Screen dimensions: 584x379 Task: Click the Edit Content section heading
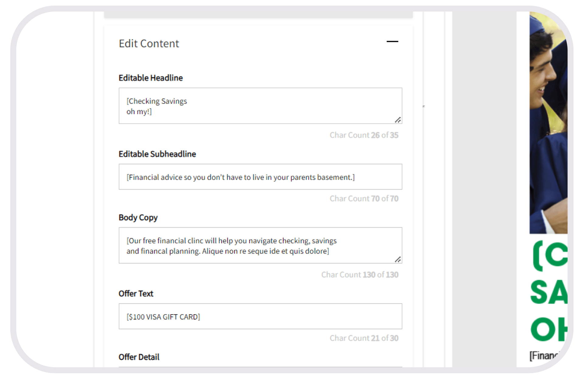[149, 43]
